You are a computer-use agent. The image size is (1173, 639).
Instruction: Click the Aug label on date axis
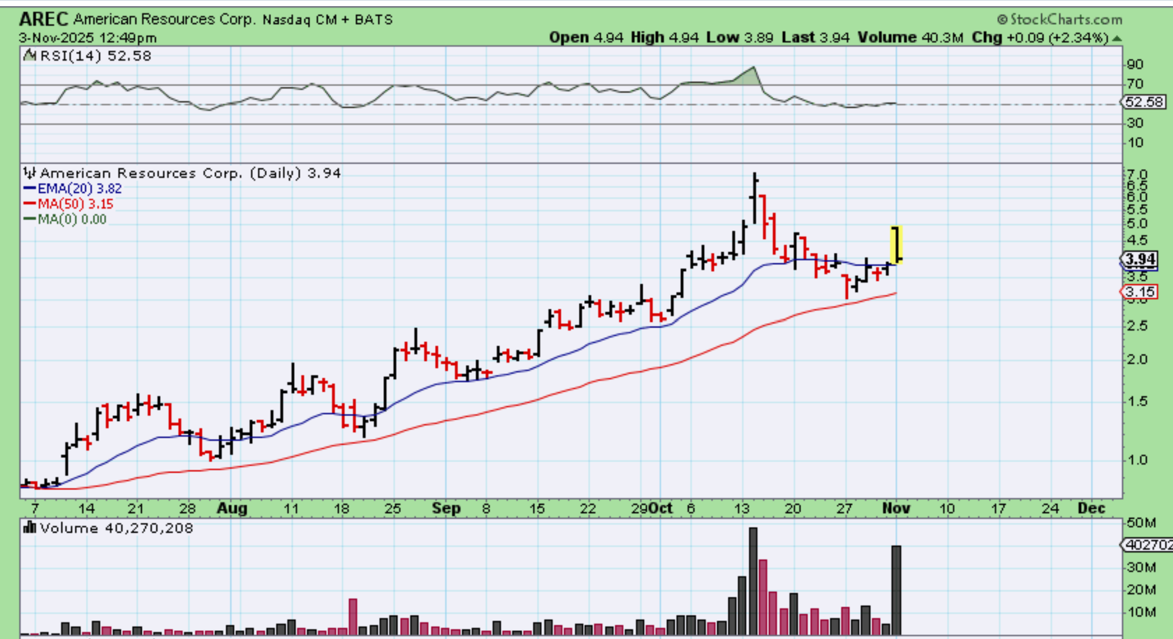tap(232, 509)
